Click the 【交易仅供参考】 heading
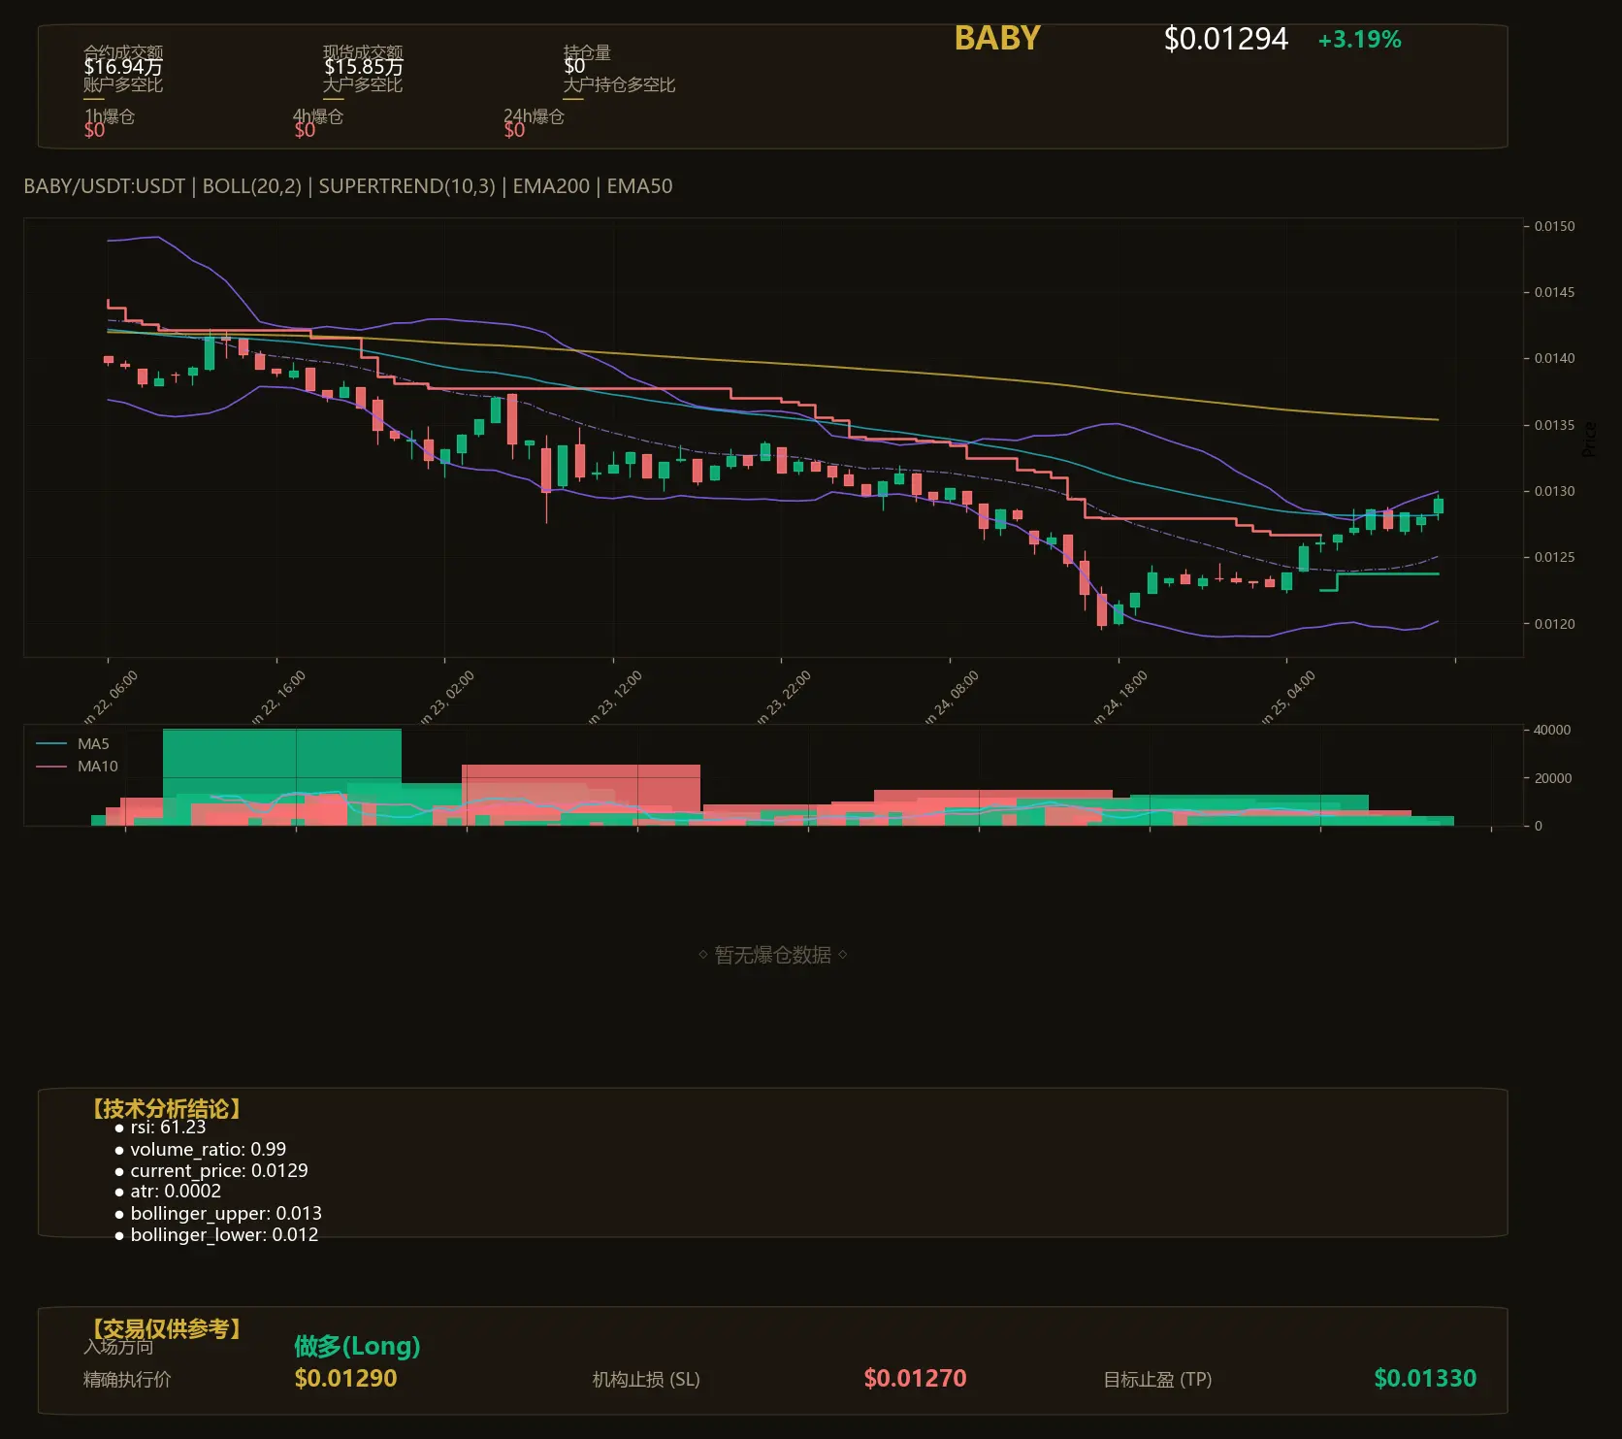1622x1439 pixels. [166, 1328]
